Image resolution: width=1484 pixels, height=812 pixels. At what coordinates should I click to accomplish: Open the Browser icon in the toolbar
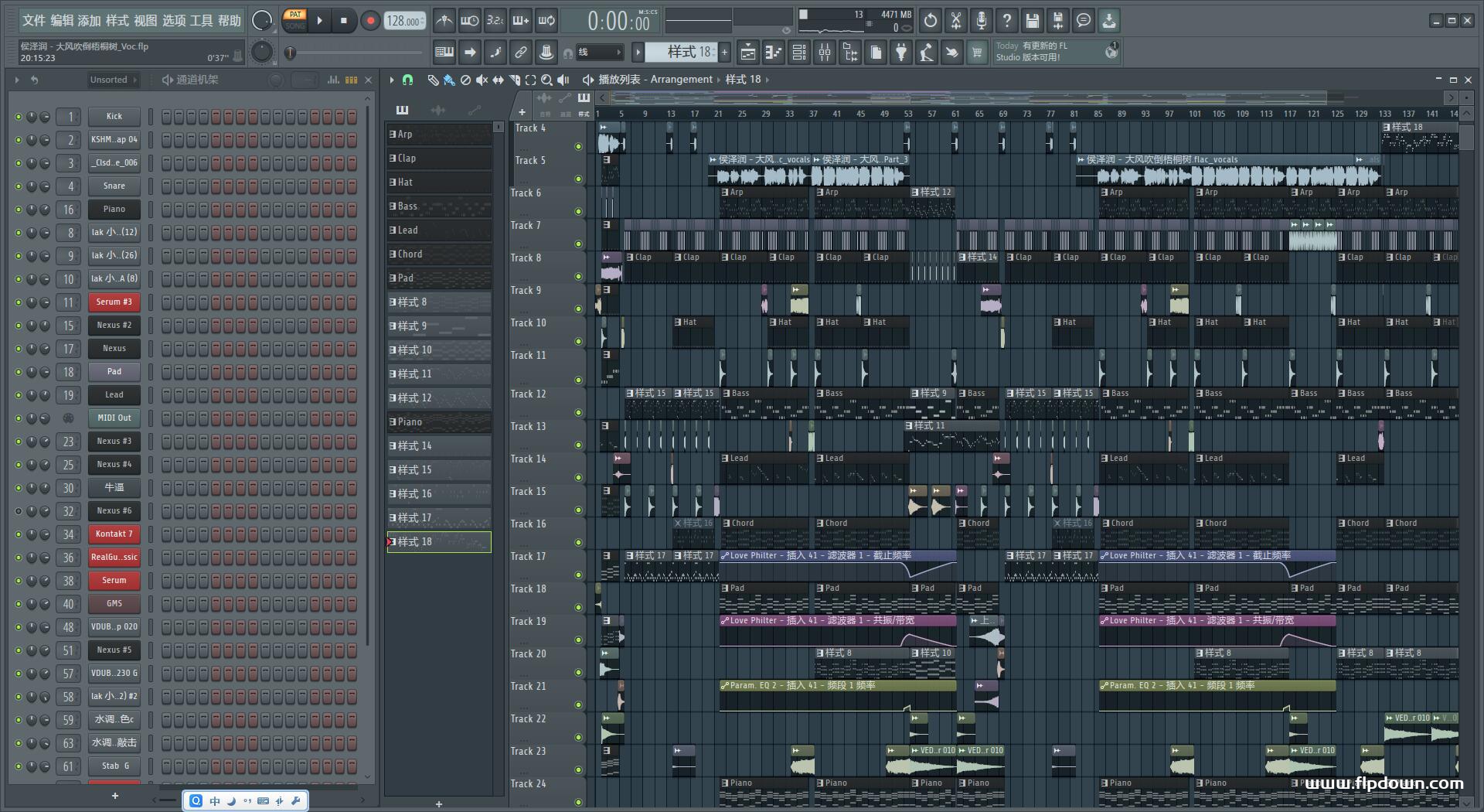pos(850,53)
